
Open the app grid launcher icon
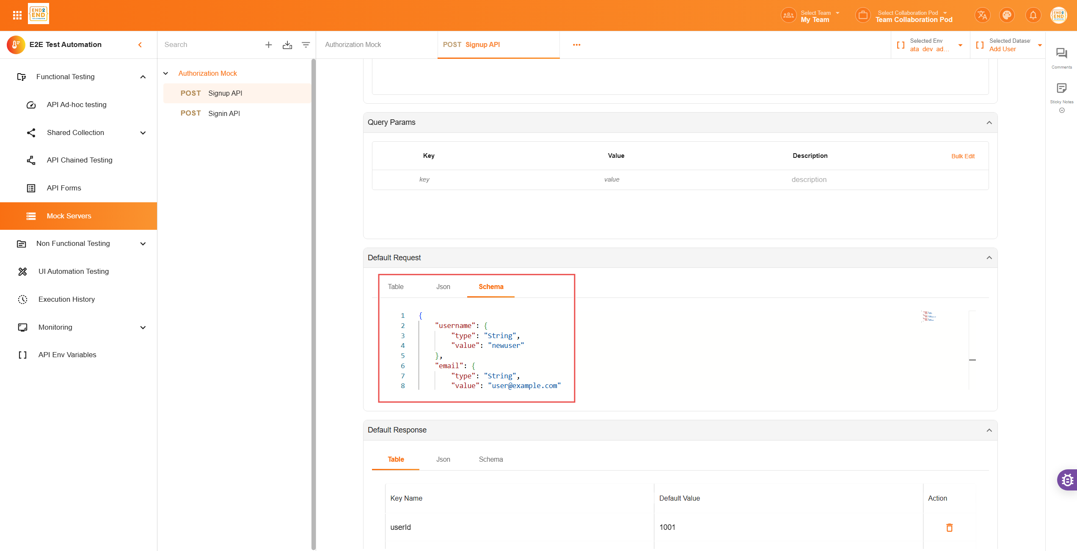point(17,15)
